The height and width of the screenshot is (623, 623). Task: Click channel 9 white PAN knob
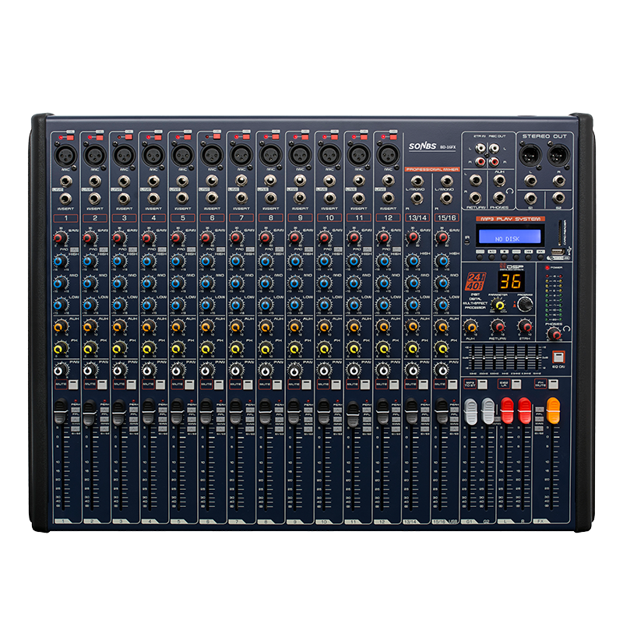coord(294,368)
